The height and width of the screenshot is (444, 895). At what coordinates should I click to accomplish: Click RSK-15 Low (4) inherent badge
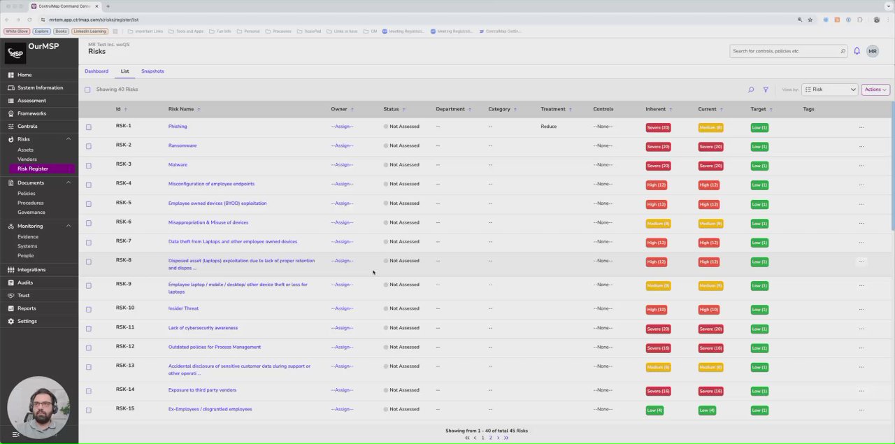click(654, 410)
